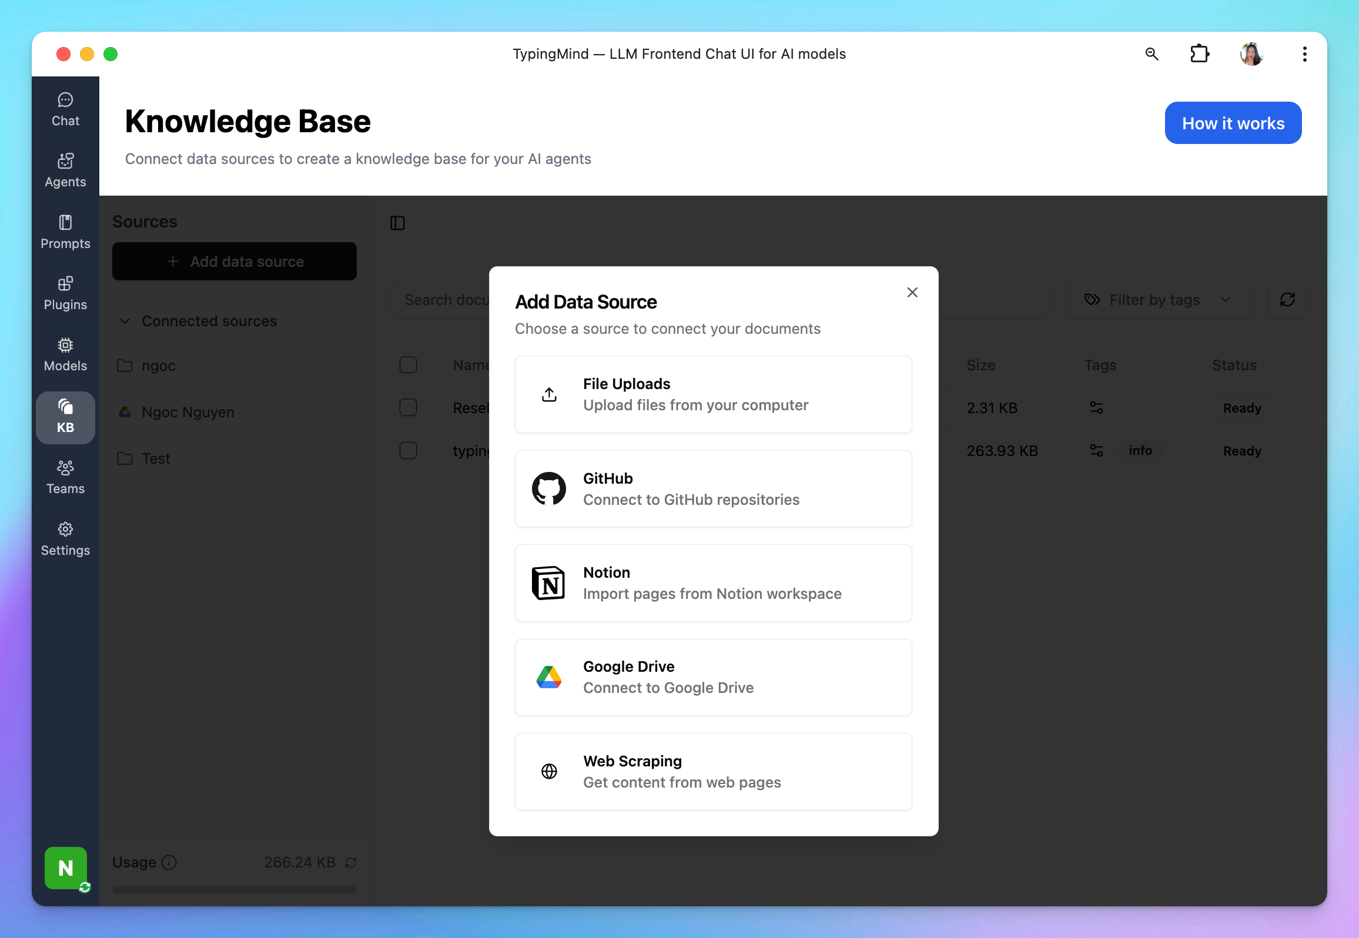Screen dimensions: 1359x938
Task: Click the usage refresh icon
Action: (x=351, y=862)
